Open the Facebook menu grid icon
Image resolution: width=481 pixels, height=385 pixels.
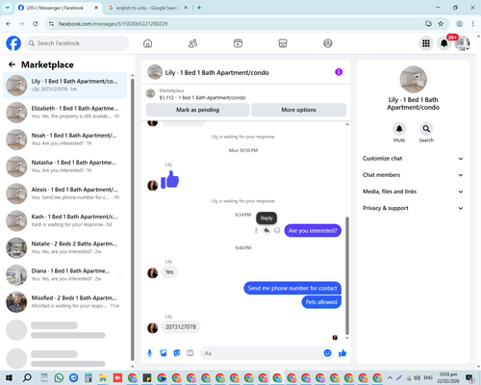pos(426,43)
